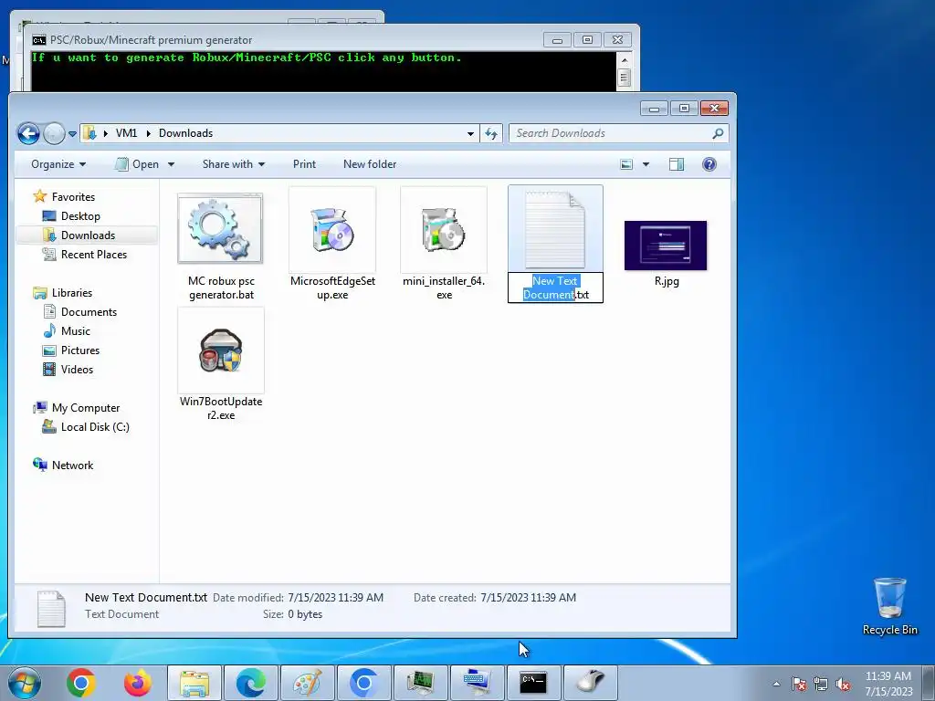Refresh the Downloads folder view
Image resolution: width=935 pixels, height=701 pixels.
490,133
